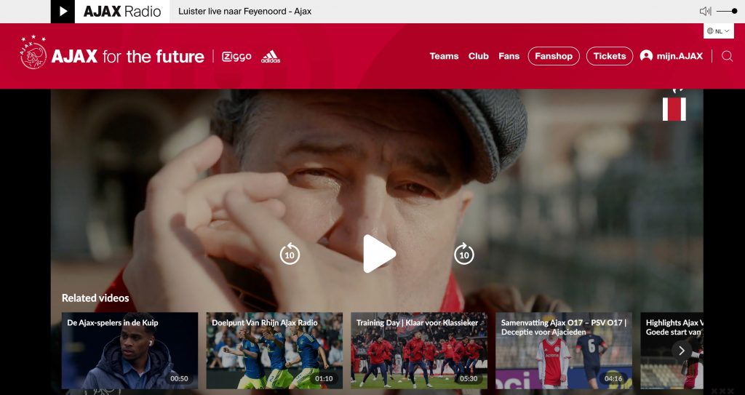Play the main video
Viewport: 745px width, 395px height.
379,254
